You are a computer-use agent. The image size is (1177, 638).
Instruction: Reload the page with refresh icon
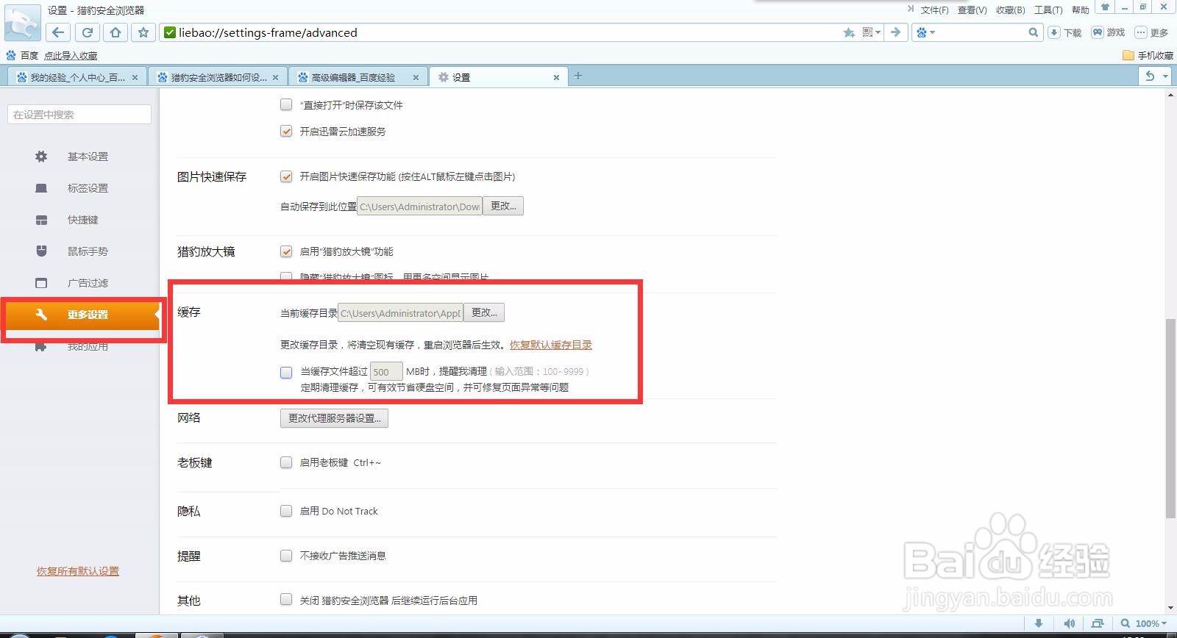point(87,32)
